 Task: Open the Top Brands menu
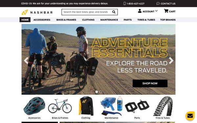tap(168, 20)
